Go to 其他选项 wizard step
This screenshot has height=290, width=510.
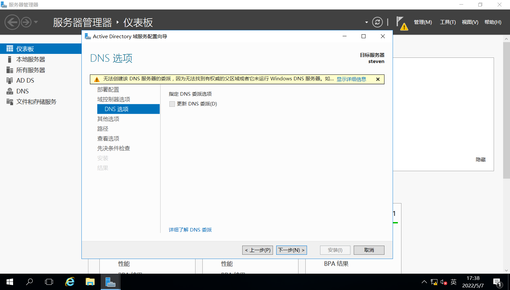(x=108, y=119)
